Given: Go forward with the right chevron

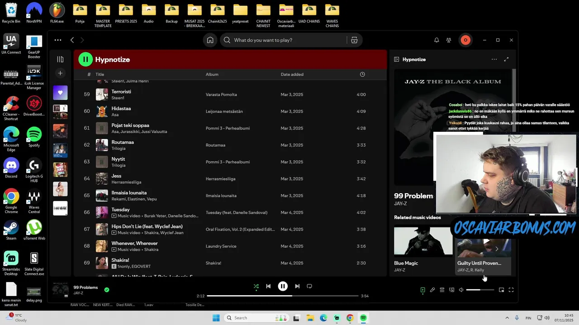Looking at the screenshot, I should tap(82, 40).
